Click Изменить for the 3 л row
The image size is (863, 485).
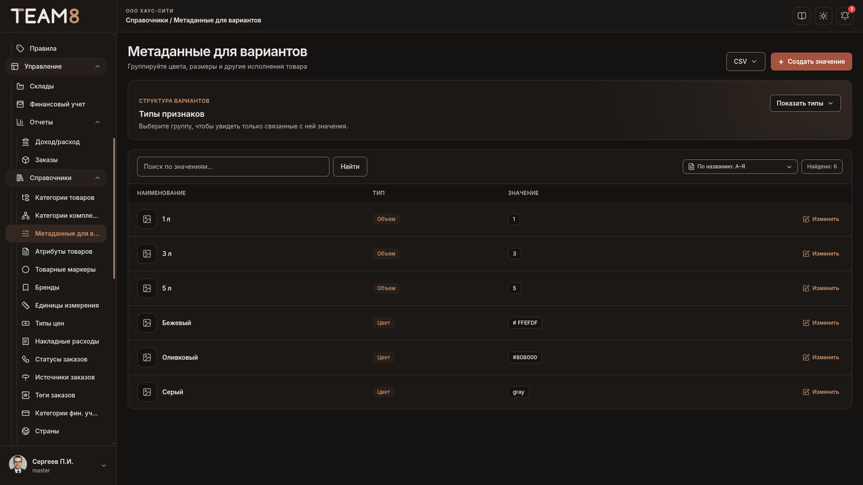pos(821,254)
